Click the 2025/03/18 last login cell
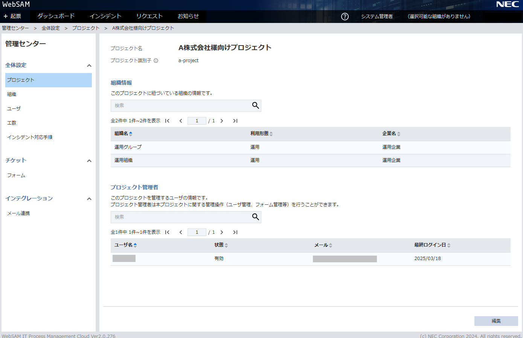Image resolution: width=523 pixels, height=338 pixels. (x=427, y=259)
